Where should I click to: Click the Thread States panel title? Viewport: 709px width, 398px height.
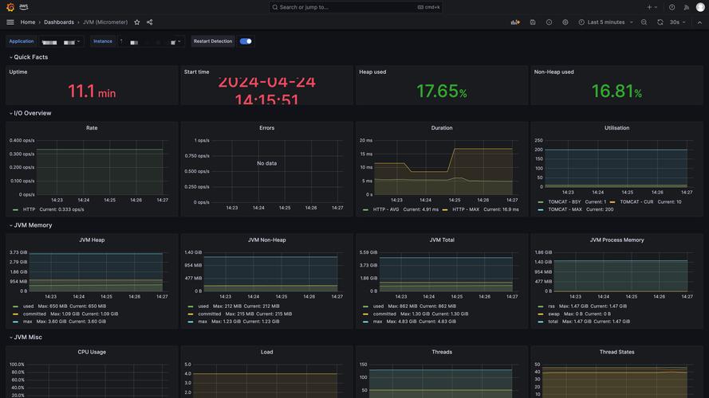tap(616, 352)
